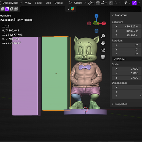
Task: Click Location Z field 85.909 m
Action: pos(127,35)
